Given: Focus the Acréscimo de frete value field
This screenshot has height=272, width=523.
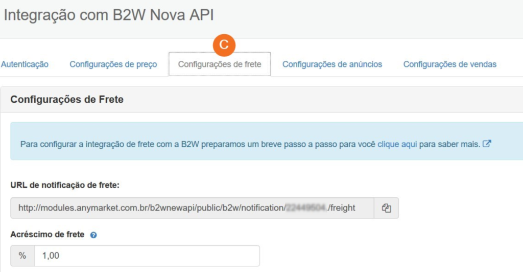Looking at the screenshot, I should tap(147, 256).
